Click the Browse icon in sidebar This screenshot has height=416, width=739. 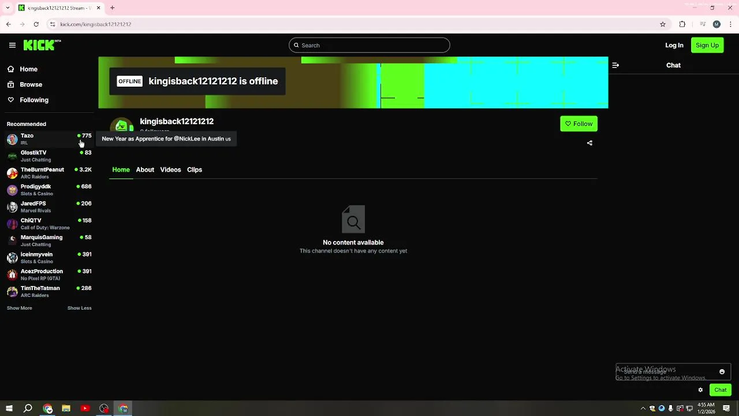pyautogui.click(x=11, y=84)
